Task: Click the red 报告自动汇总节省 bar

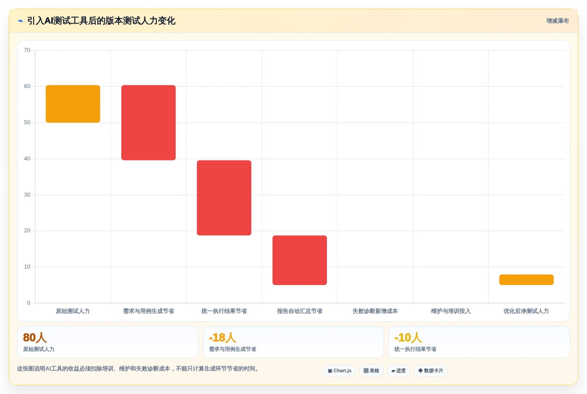Action: (299, 260)
